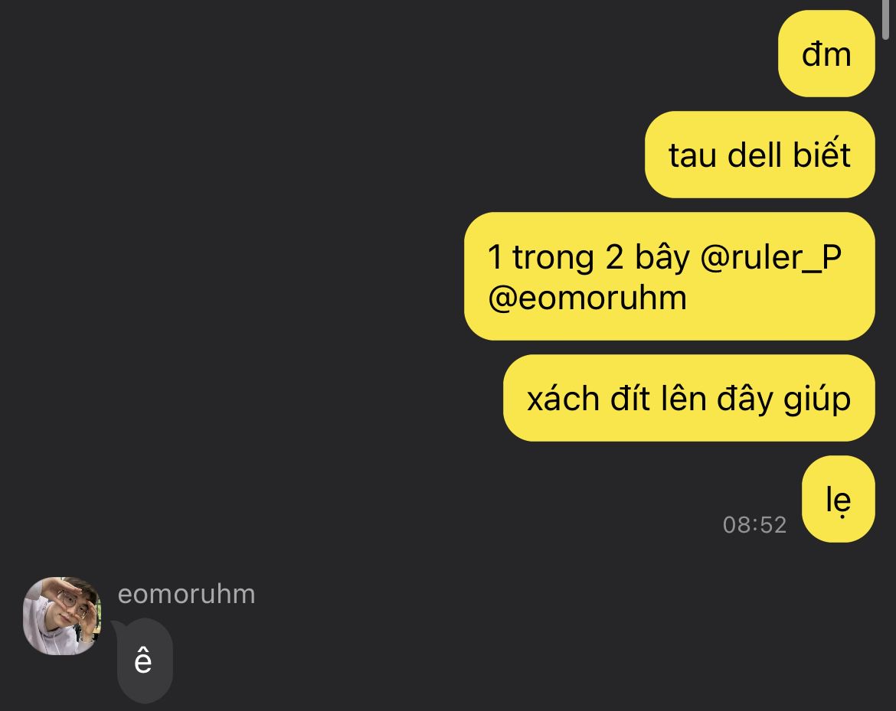Screen dimensions: 896x711
Task: Select the incoming "ê" gray bubble
Action: [x=145, y=661]
